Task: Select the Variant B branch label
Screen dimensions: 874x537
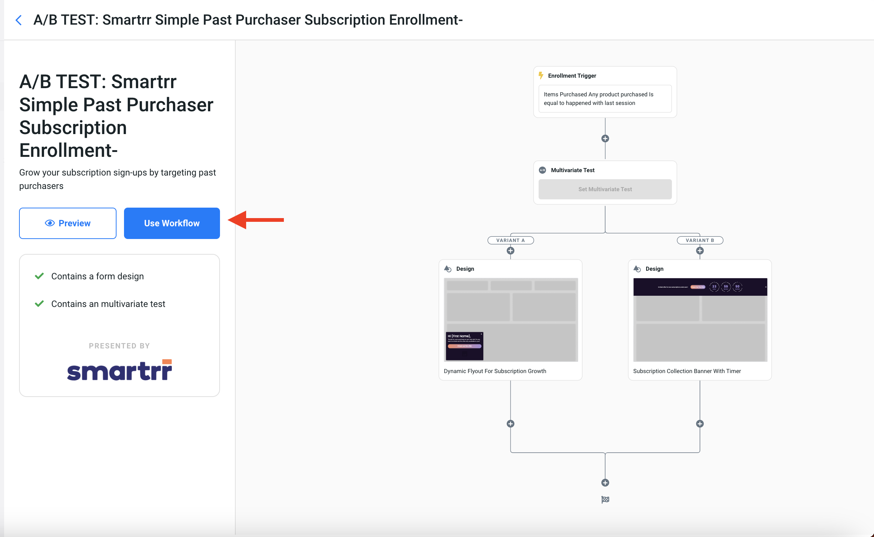Action: (700, 240)
